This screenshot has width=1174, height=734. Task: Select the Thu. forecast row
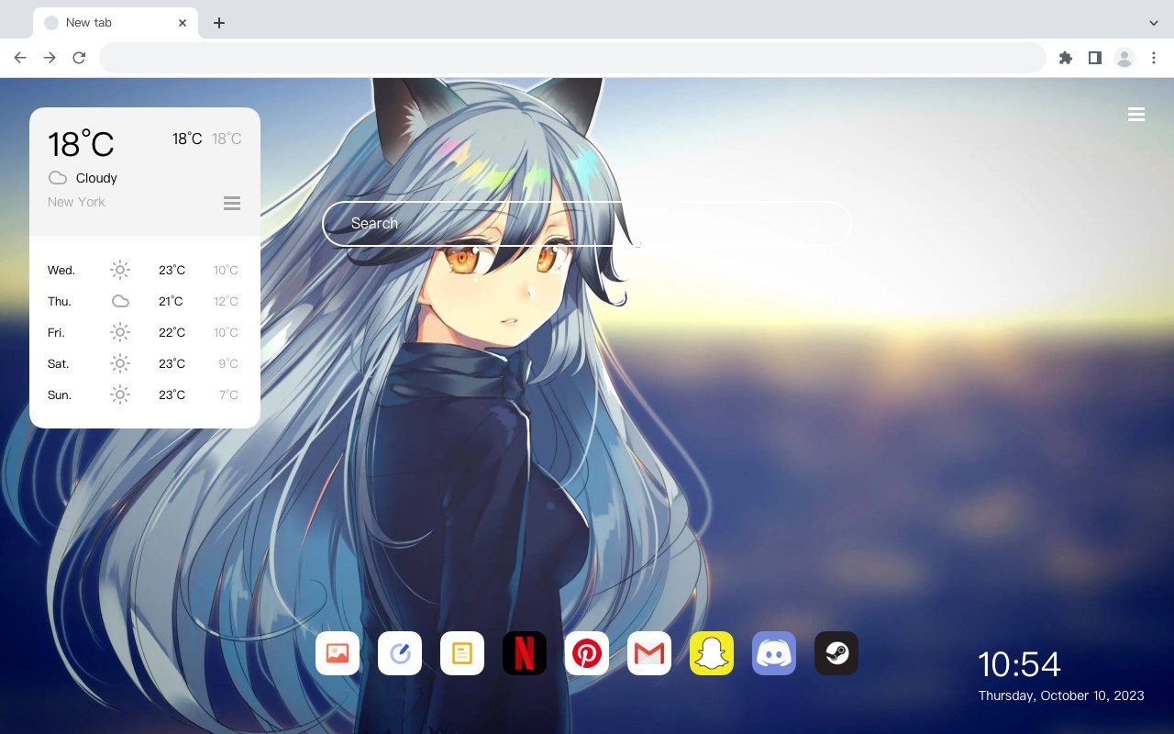[x=145, y=301]
